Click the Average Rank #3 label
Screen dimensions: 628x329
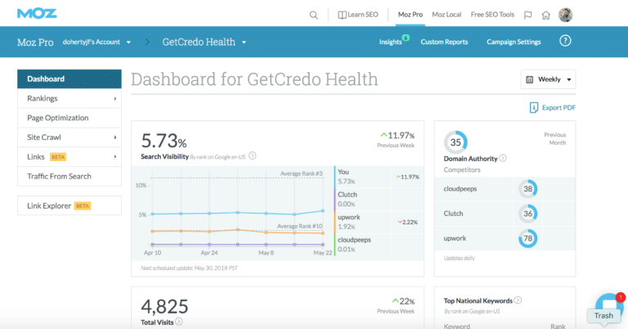tap(301, 174)
